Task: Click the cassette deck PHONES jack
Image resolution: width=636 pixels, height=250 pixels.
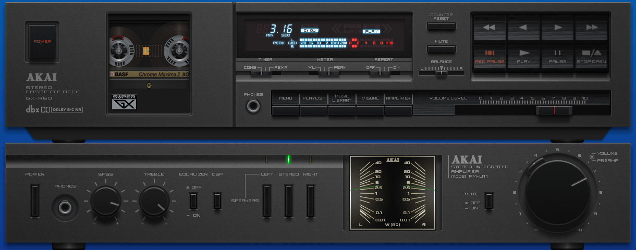Action: (x=254, y=107)
